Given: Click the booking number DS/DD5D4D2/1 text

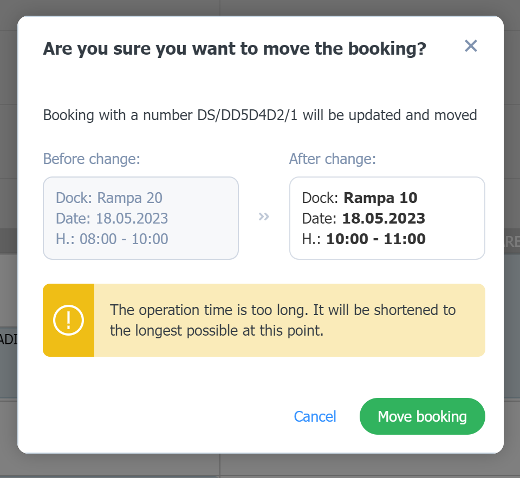Looking at the screenshot, I should 248,115.
